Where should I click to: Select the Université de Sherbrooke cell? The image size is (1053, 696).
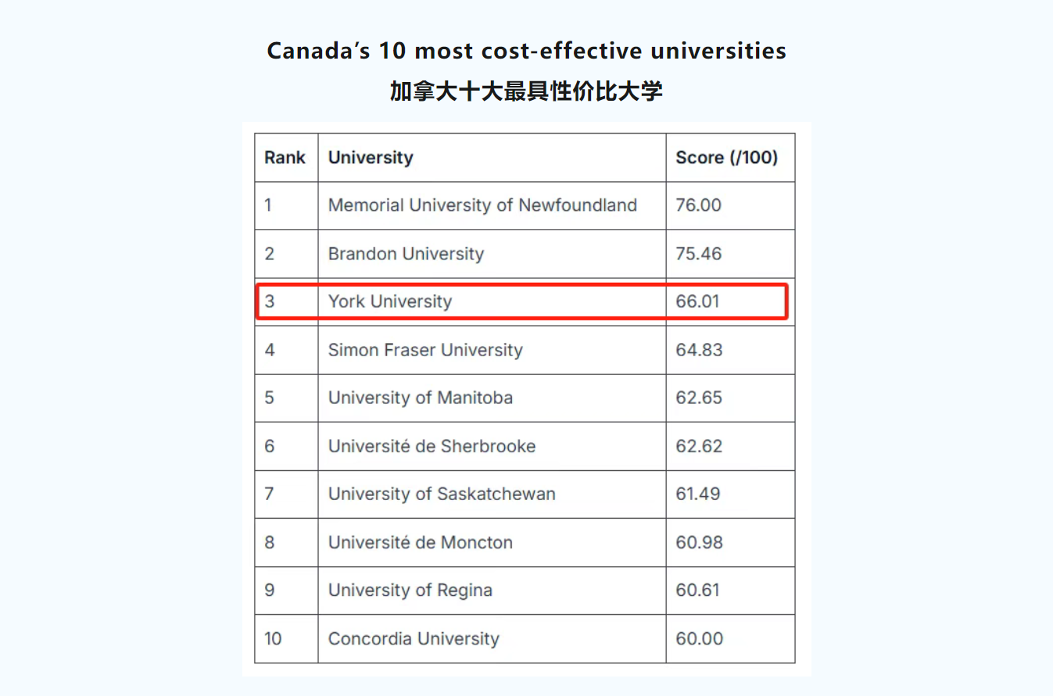point(432,446)
